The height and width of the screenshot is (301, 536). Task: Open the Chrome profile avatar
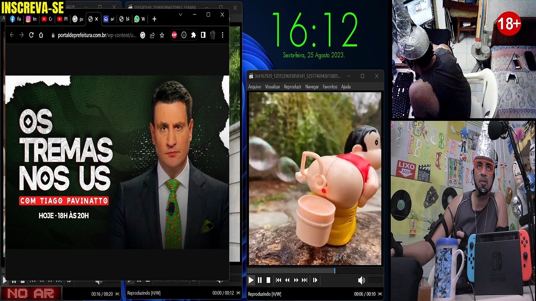(213, 35)
